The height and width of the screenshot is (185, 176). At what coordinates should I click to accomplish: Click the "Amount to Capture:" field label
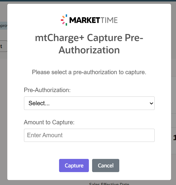(x=49, y=122)
